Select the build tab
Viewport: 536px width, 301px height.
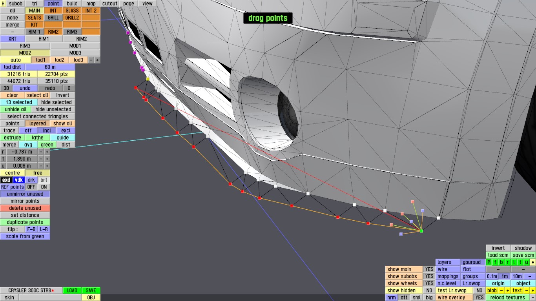(72, 4)
